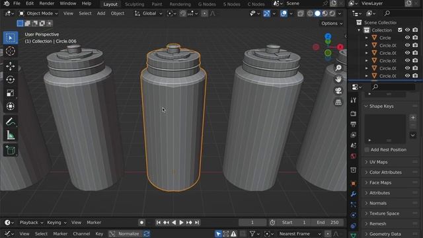Jump to the end frame

[x=197, y=222]
